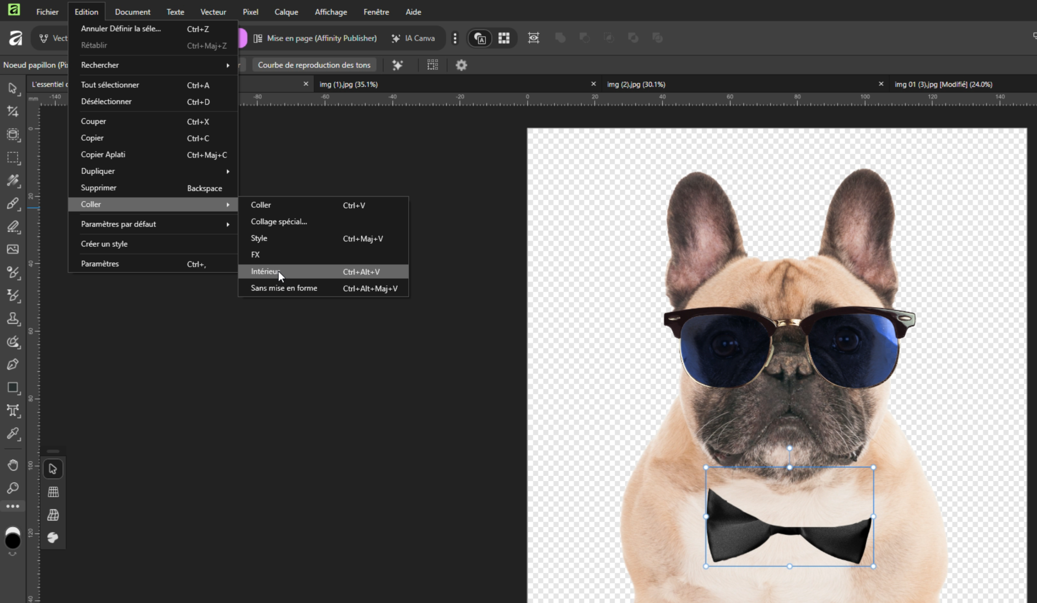The image size is (1037, 603).
Task: Switch to the img (2).jpg tab
Action: tap(636, 84)
